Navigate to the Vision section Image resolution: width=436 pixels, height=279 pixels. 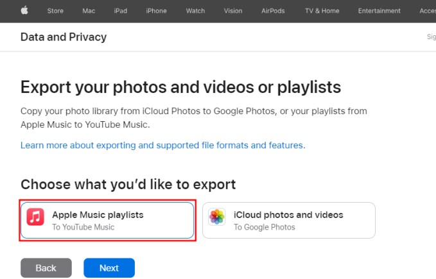coord(233,11)
